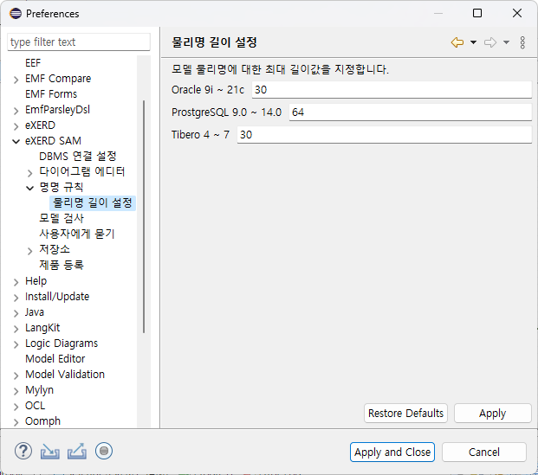
Task: Open DBMS 연결 설정 page
Action: pyautogui.click(x=78, y=157)
